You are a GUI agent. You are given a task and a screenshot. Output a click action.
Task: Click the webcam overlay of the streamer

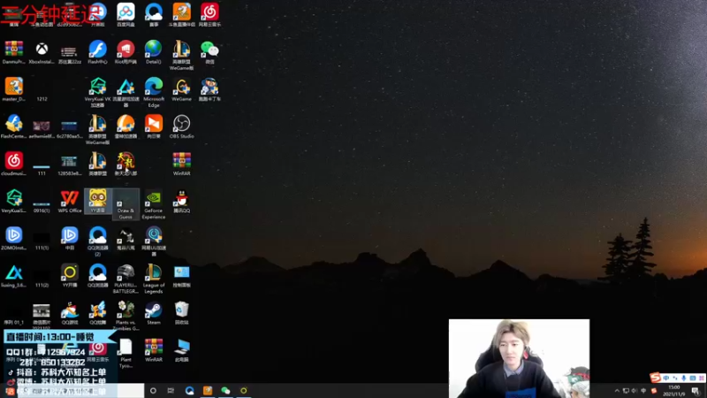[x=519, y=358]
